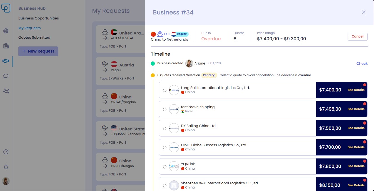The width and height of the screenshot is (374, 191).
Task: Click the fast move shipping logo
Action: [x=174, y=109]
